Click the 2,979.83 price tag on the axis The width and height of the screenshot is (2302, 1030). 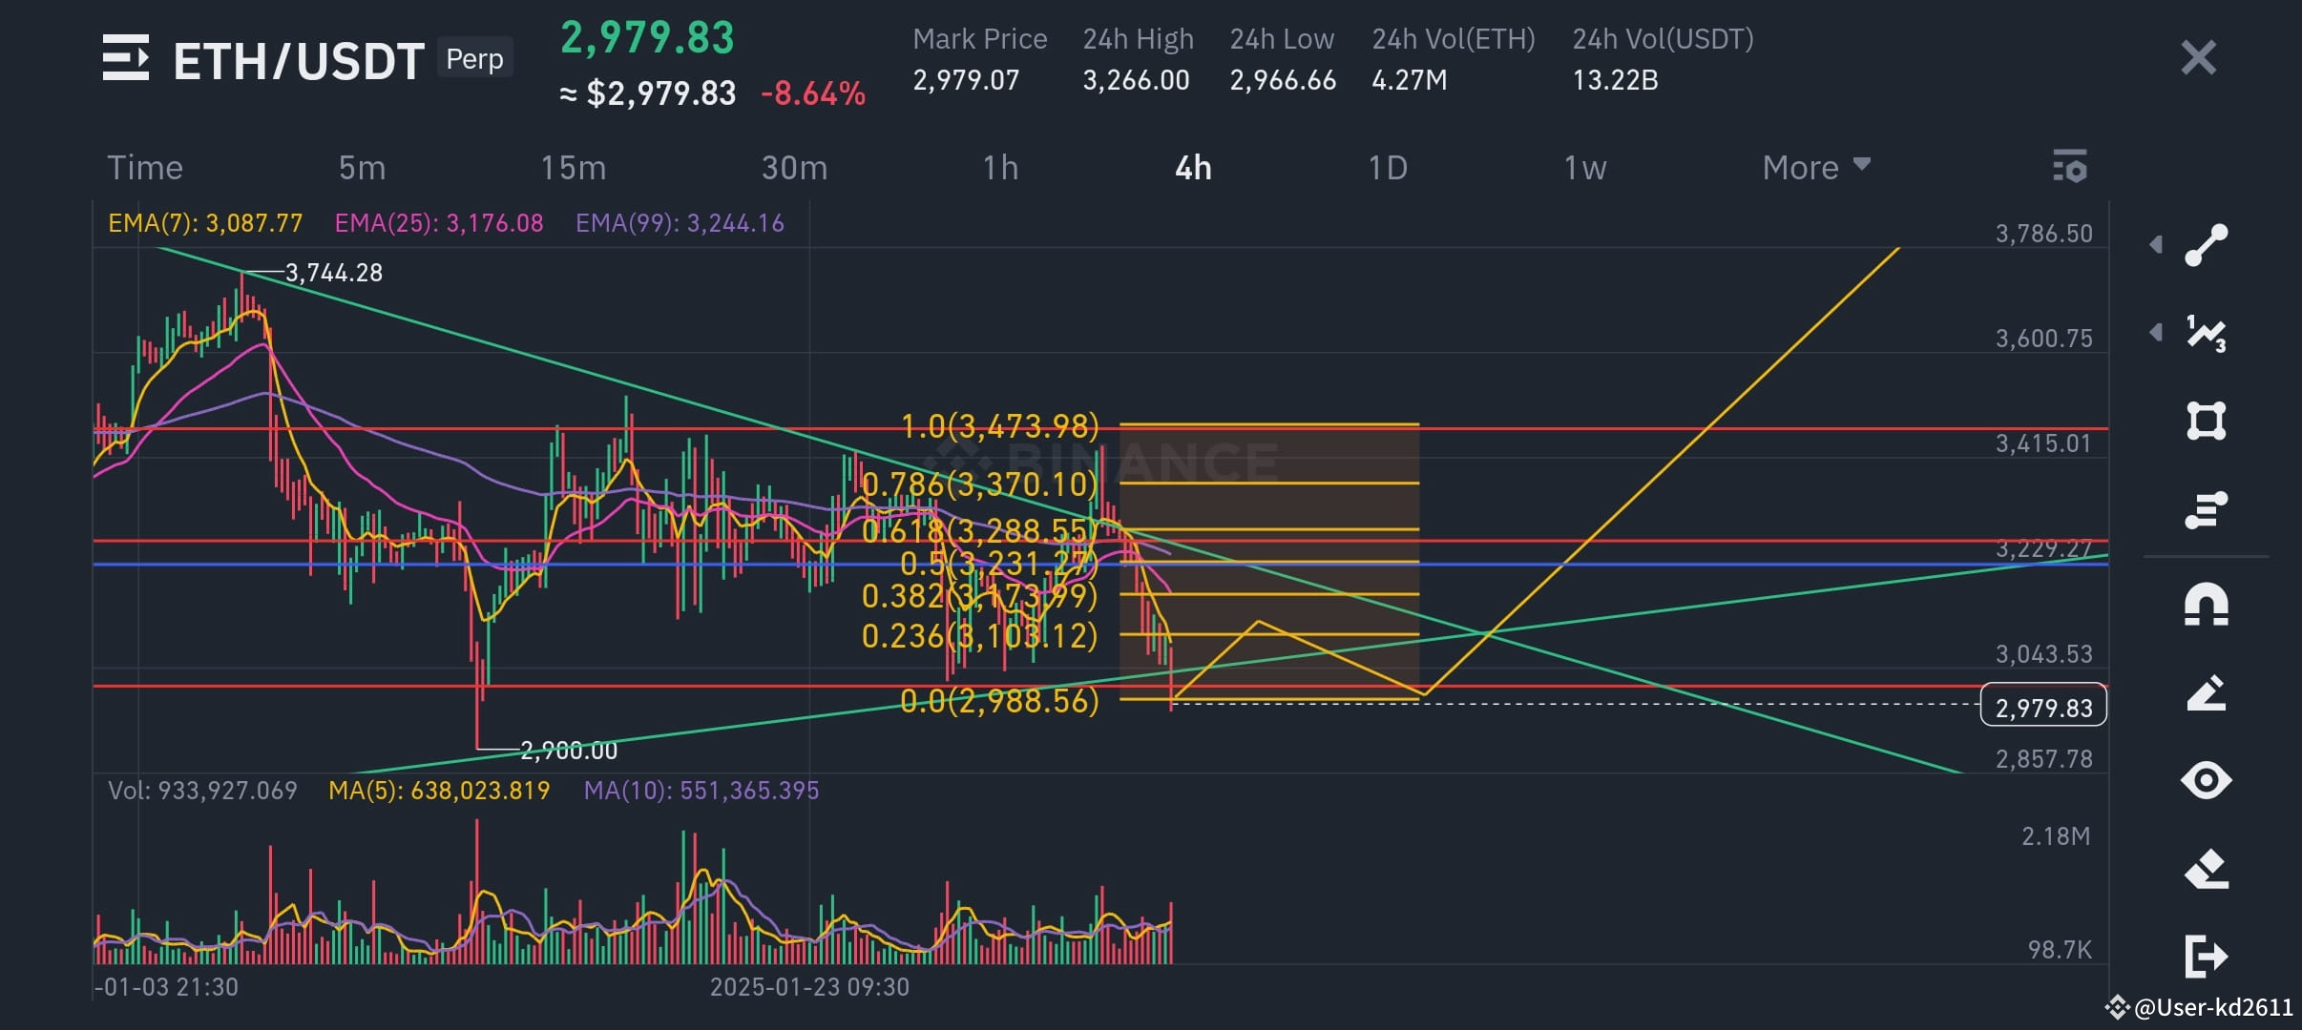point(2042,706)
